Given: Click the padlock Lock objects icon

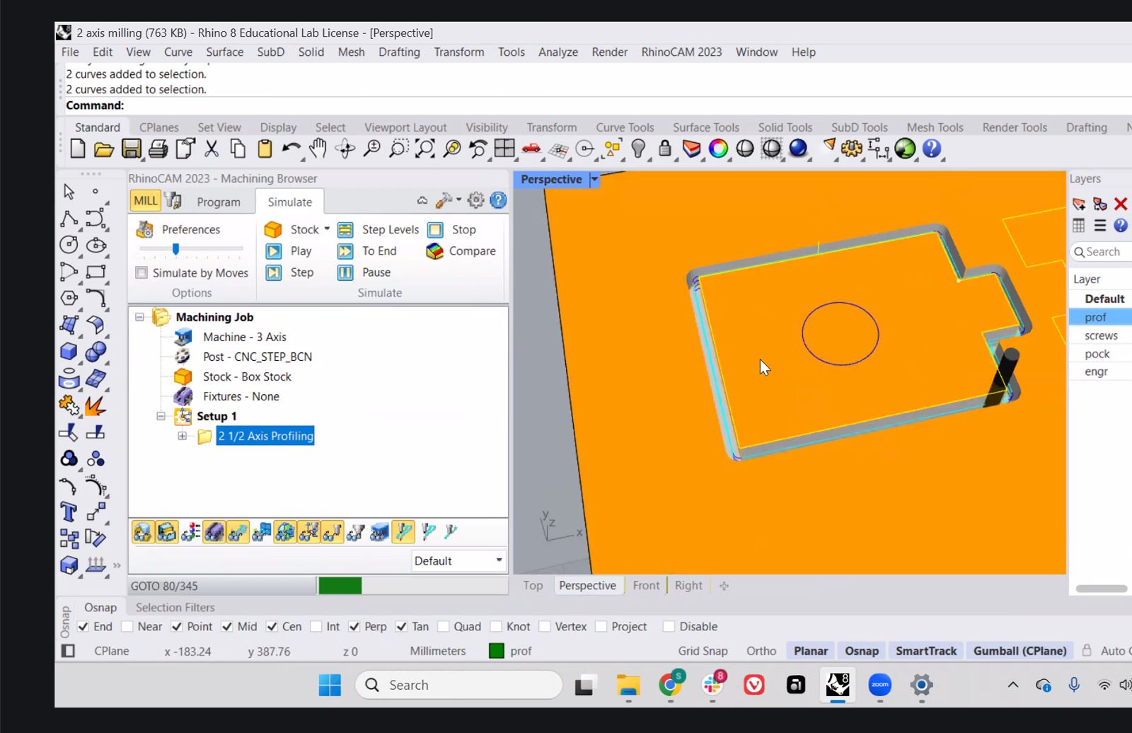Looking at the screenshot, I should point(664,149).
